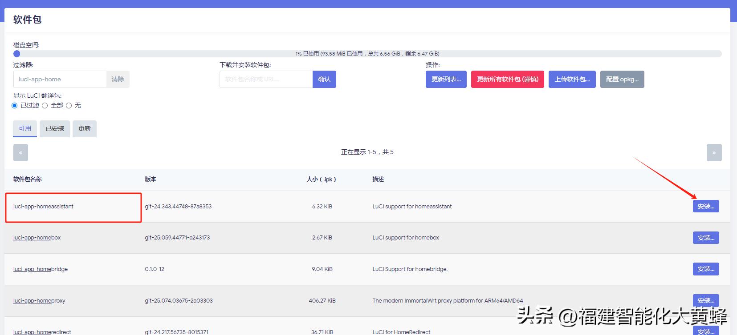Click the red 更新所有软件包 button

(x=508, y=79)
